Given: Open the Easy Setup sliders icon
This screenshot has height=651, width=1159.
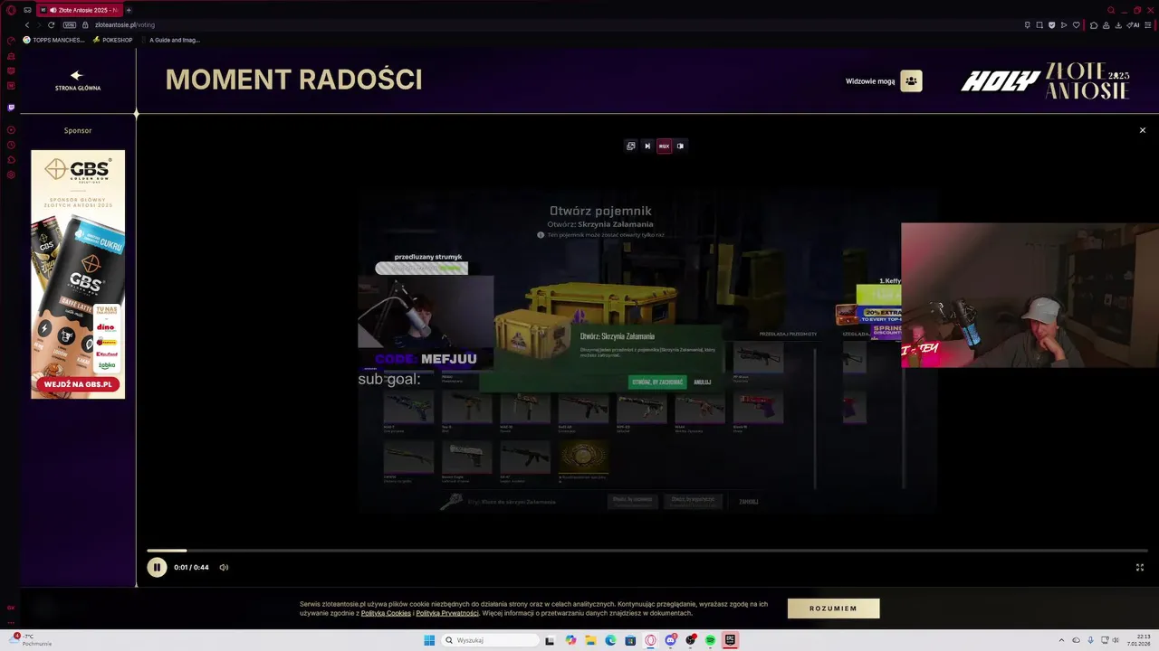Looking at the screenshot, I should pos(1148,25).
